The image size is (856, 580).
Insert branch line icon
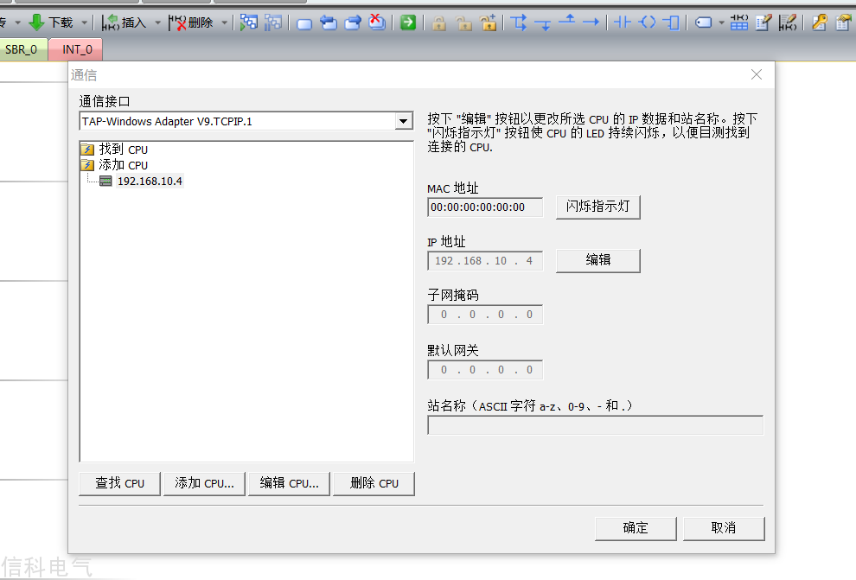[x=519, y=22]
